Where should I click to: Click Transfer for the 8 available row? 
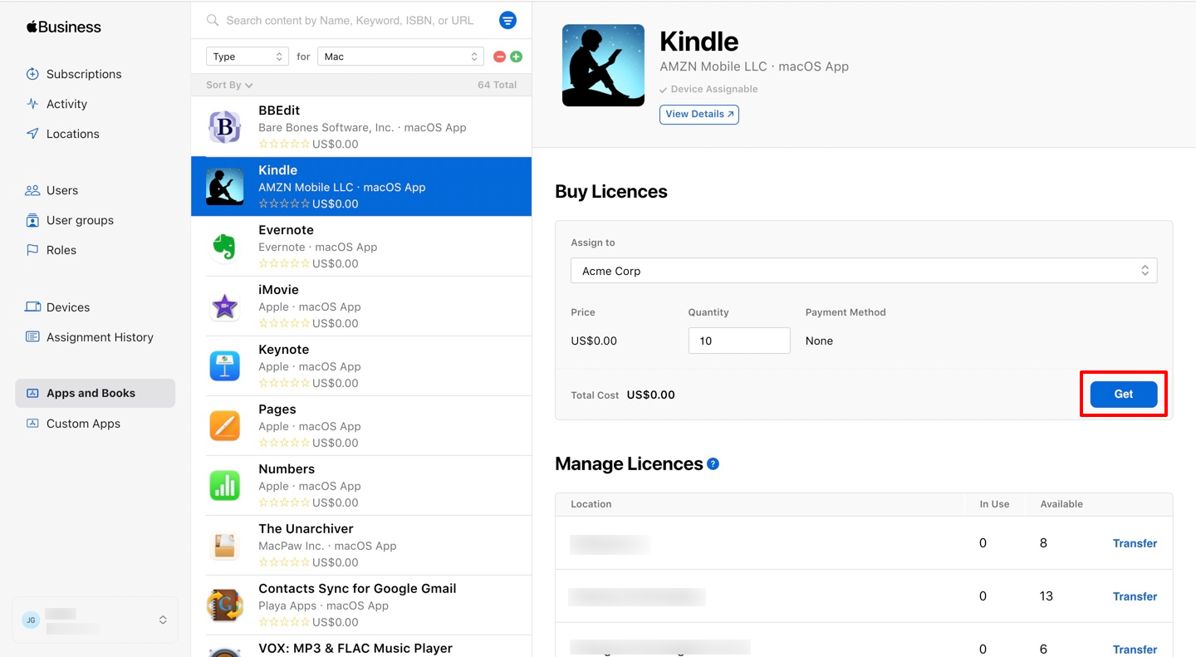[x=1135, y=543]
